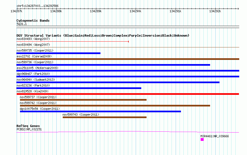Click the 134290k ruler label

click(x=135, y=11)
